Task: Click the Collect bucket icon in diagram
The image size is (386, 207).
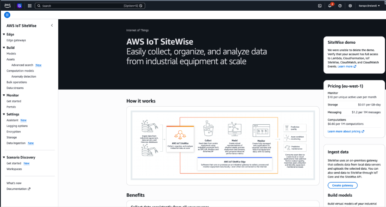Action: [208, 129]
